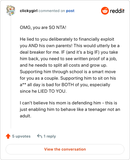
Task: Click the Reddit alien logo icon
Action: pos(105,11)
